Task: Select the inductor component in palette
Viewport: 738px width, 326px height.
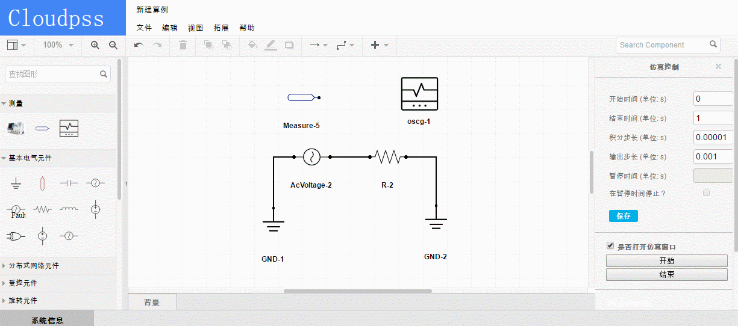Action: [69, 209]
